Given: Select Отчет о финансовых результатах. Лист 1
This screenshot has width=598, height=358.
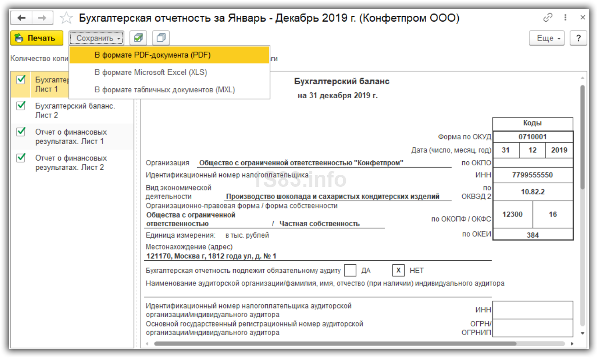Looking at the screenshot, I should point(71,136).
